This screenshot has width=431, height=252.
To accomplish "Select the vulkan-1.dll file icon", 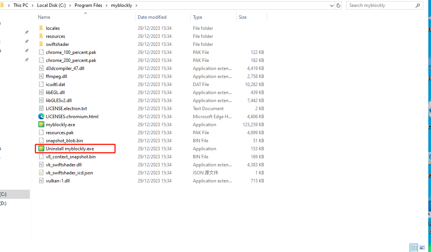I will pos(41,180).
